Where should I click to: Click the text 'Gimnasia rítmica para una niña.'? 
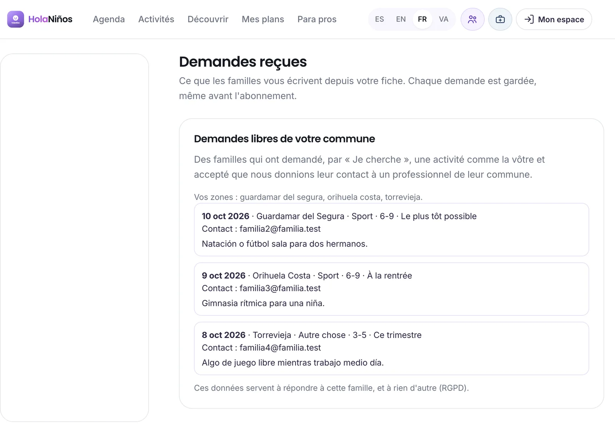pos(263,303)
